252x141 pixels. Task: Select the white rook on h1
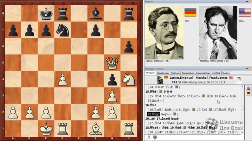[129, 129]
